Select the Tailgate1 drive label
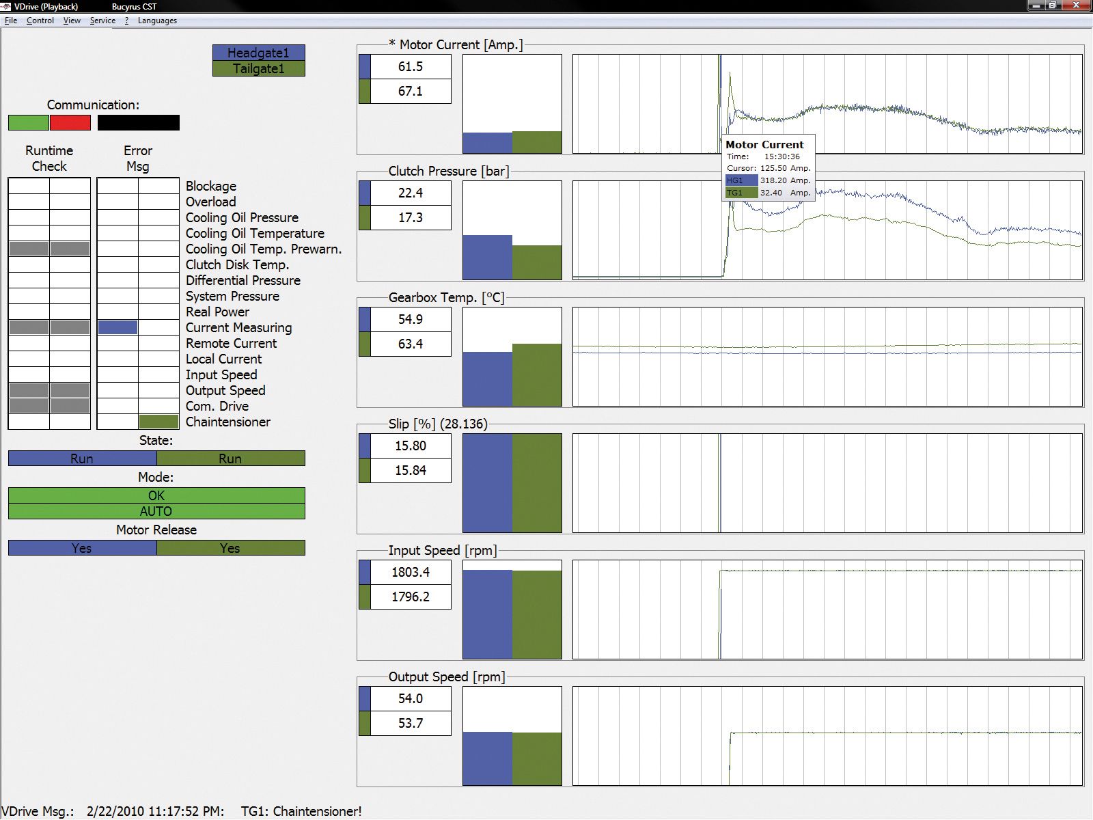 coord(259,68)
